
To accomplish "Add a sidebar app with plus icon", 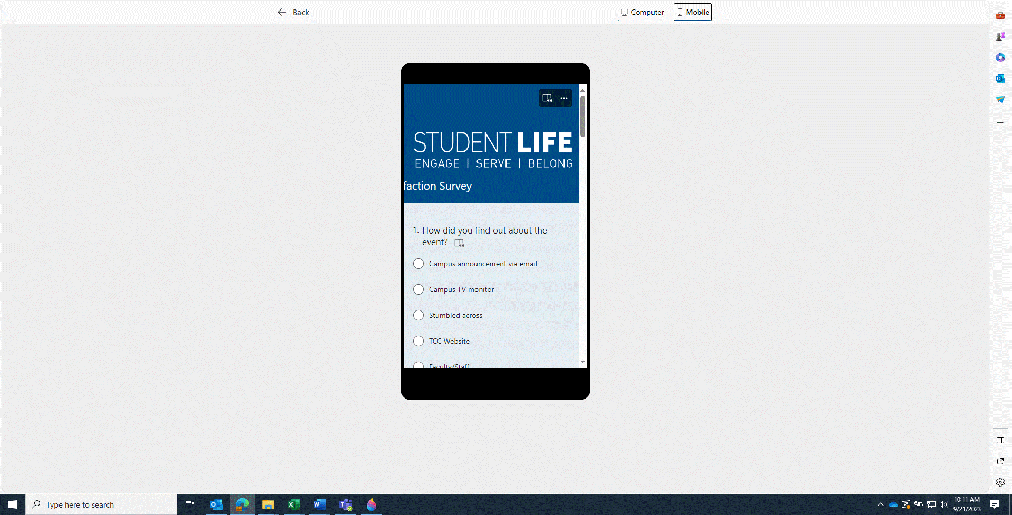I will (1000, 122).
